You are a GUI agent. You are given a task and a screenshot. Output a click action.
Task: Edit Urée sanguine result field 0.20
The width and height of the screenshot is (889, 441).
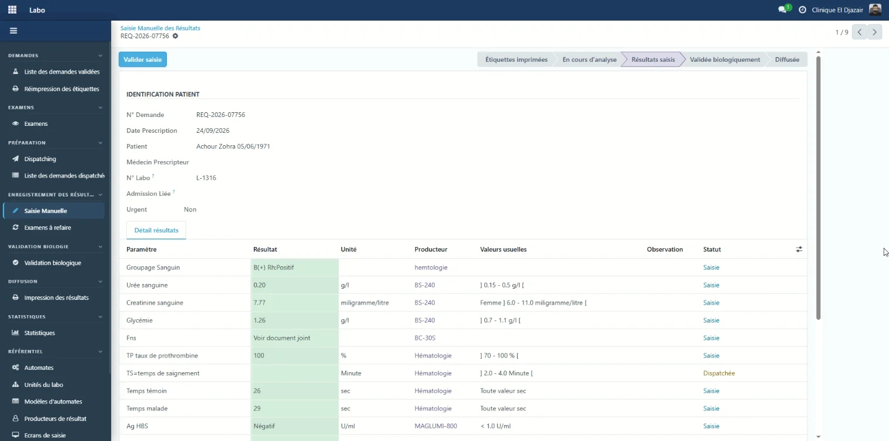294,285
